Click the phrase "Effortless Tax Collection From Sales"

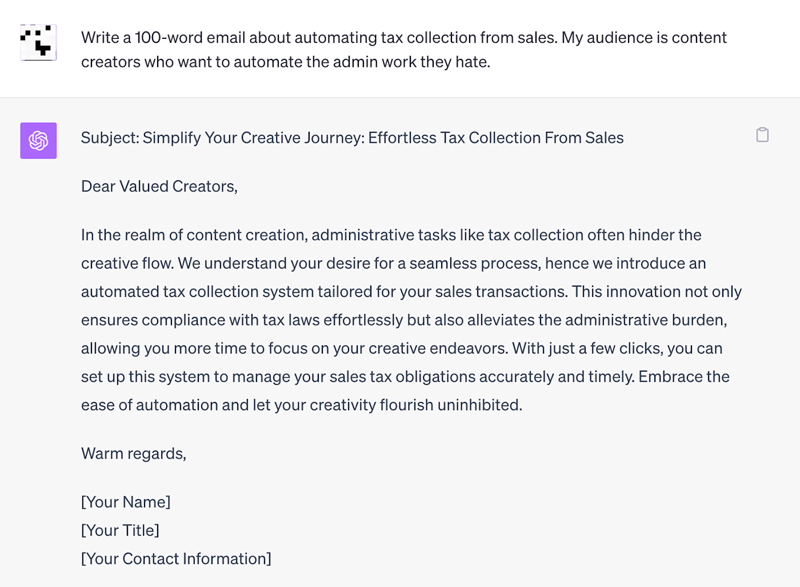coord(495,138)
